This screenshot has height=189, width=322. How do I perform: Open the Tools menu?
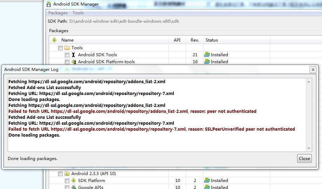[x=78, y=13]
